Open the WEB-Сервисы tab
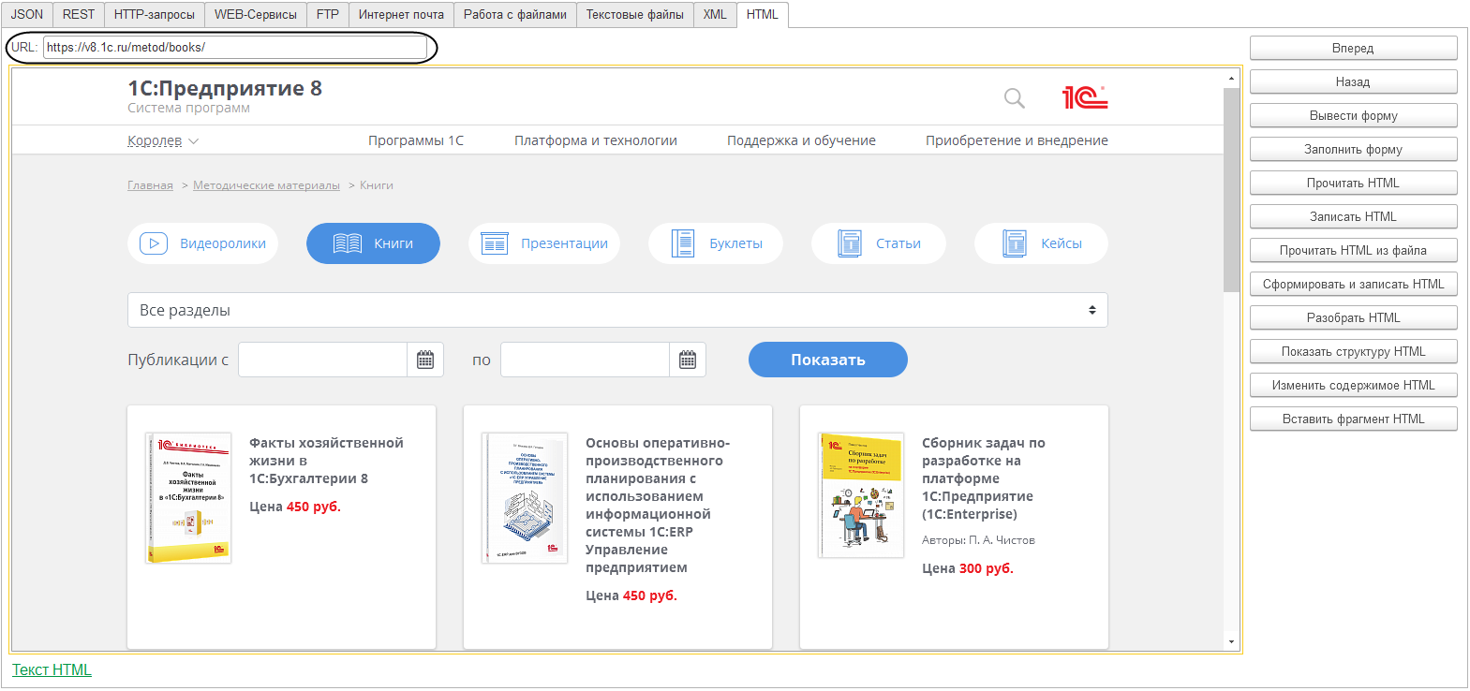Screen dimensions: 1470x691 click(256, 14)
